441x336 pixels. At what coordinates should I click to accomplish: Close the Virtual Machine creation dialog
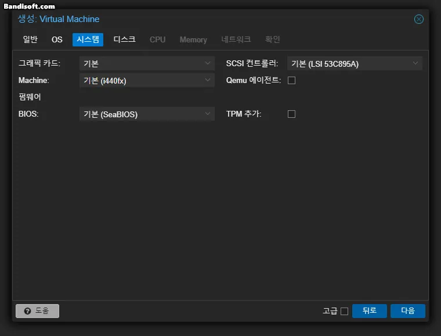pos(419,19)
